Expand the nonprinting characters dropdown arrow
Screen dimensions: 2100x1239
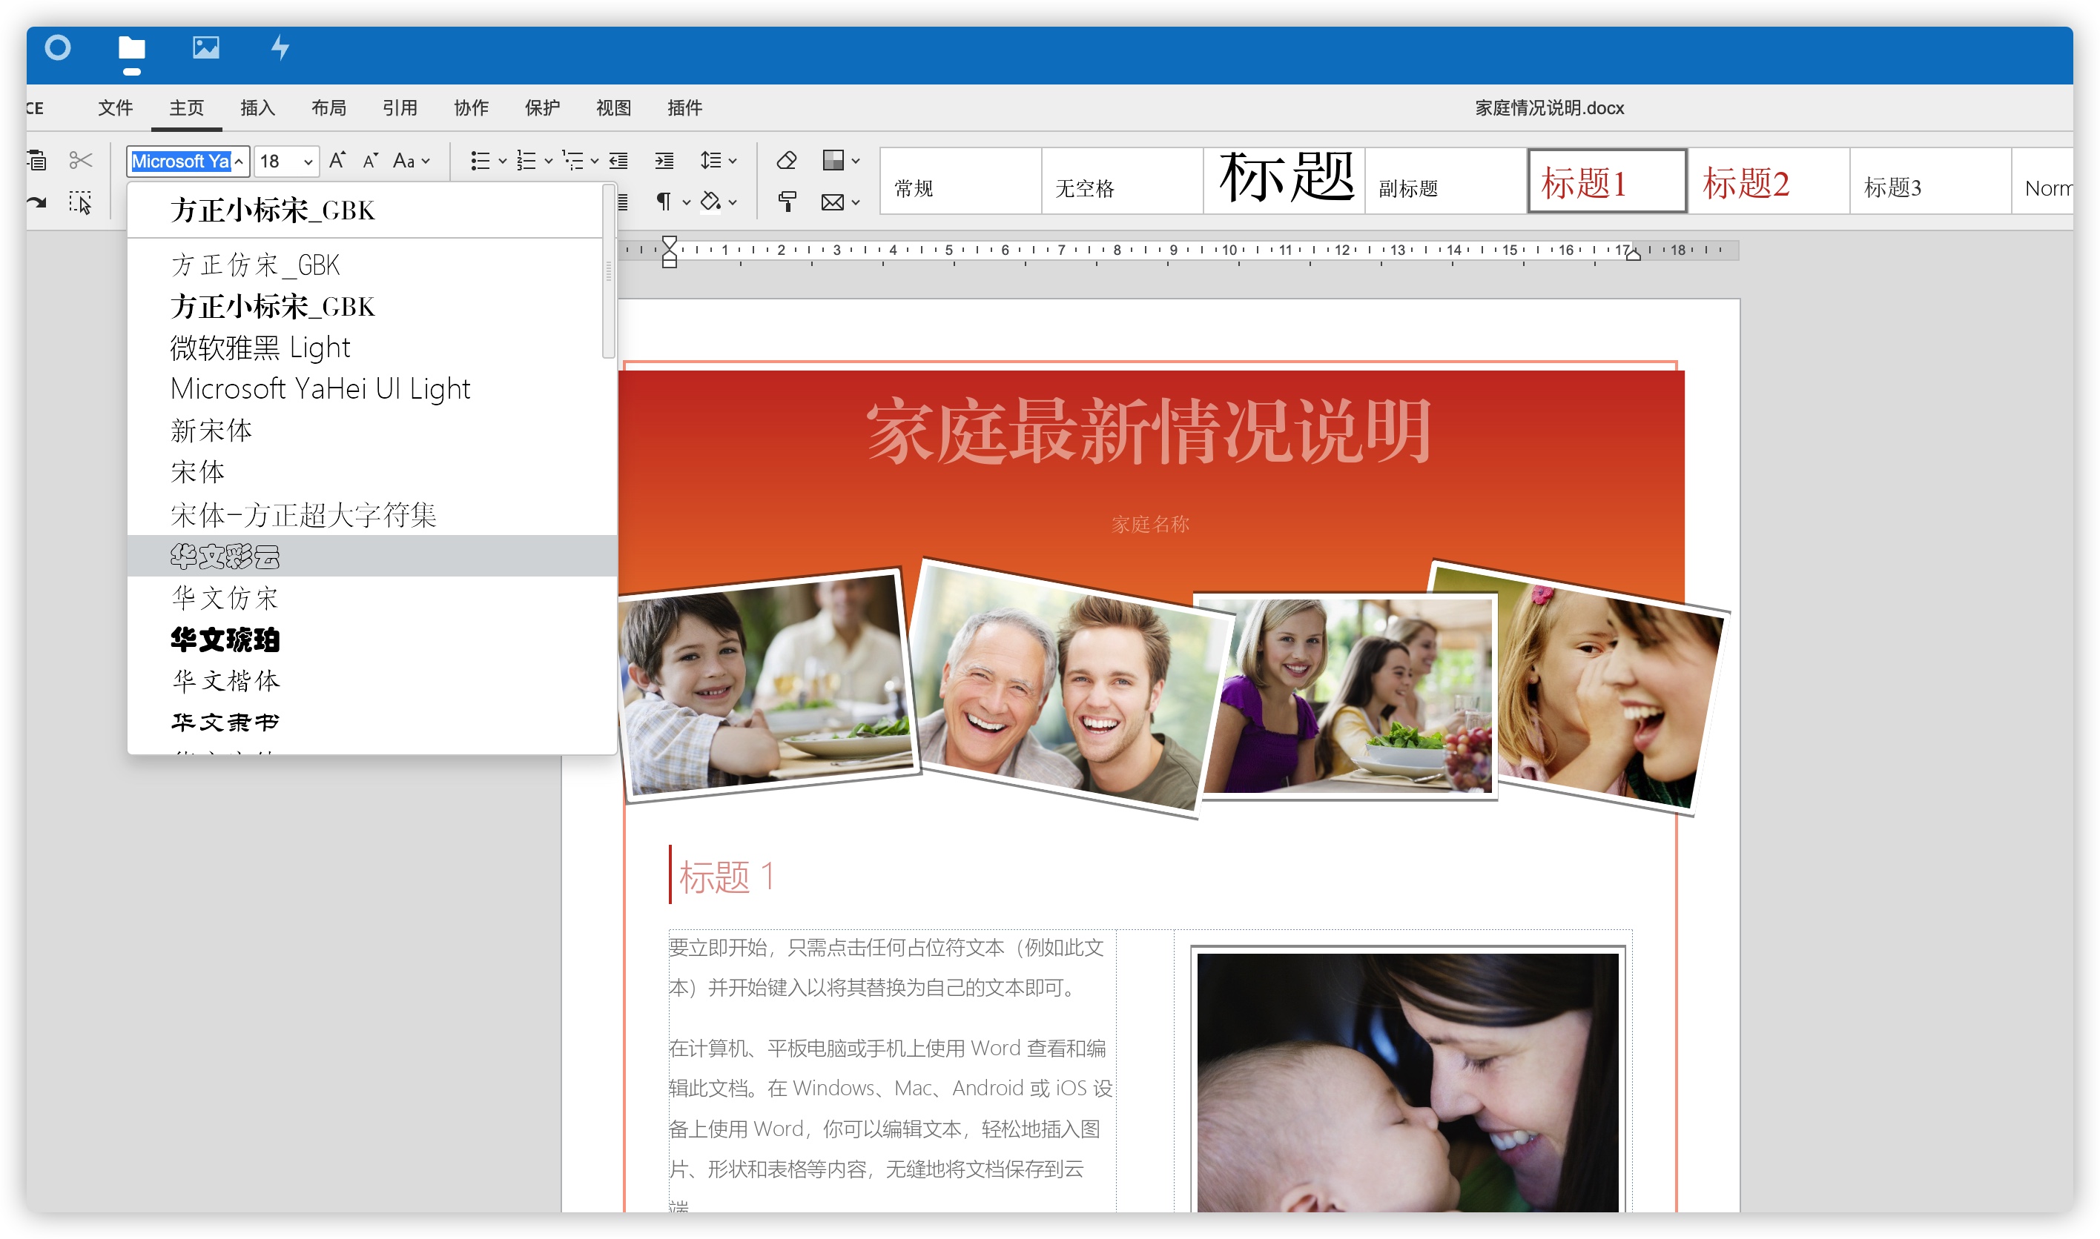click(x=686, y=203)
